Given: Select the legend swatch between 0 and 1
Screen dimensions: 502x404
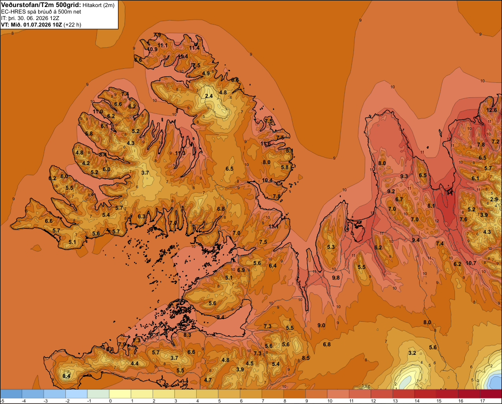Looking at the screenshot, I should [x=120, y=394].
